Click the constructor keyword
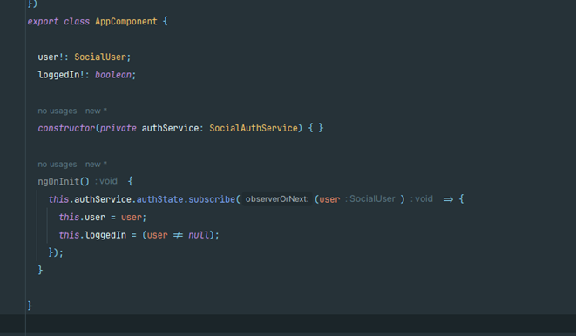 (x=66, y=128)
